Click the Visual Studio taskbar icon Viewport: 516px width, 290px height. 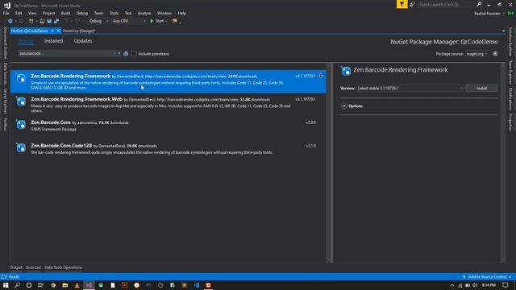tap(89, 285)
